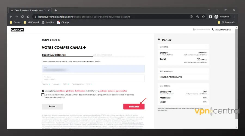Restore down the browser window

225,10
